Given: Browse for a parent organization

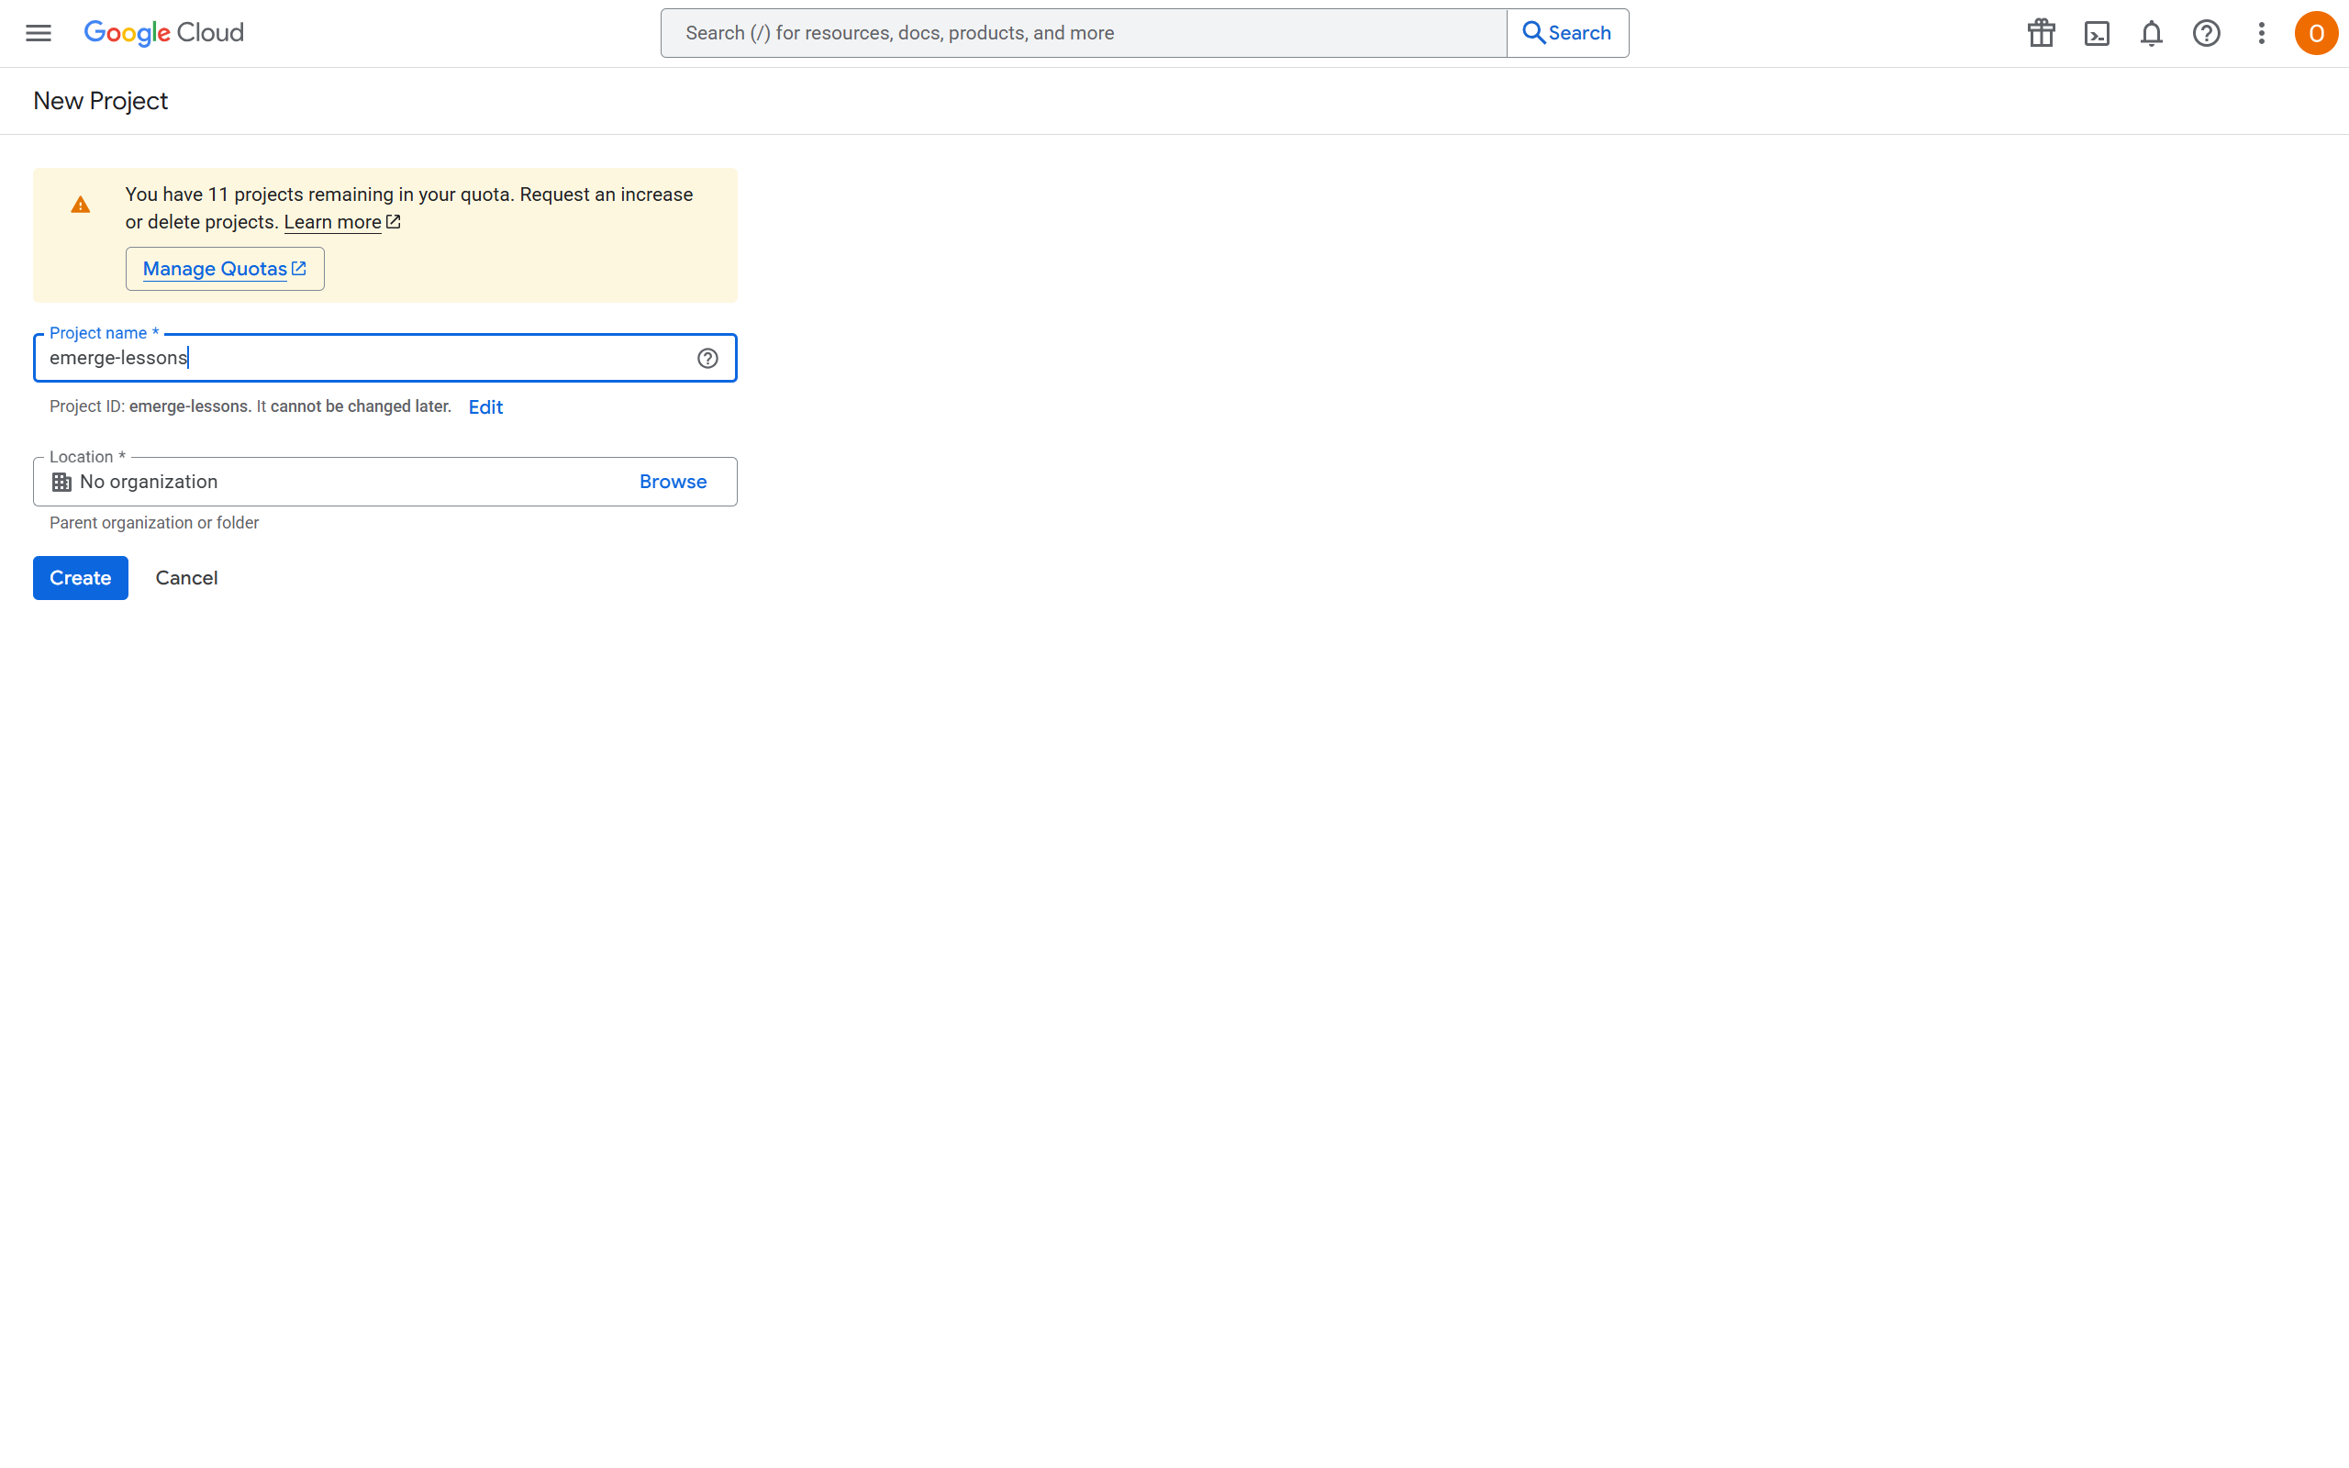Looking at the screenshot, I should coord(673,481).
